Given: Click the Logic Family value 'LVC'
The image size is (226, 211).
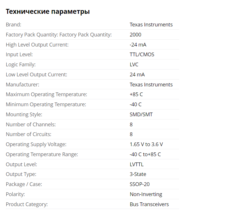Looking at the screenshot, I should (134, 65).
